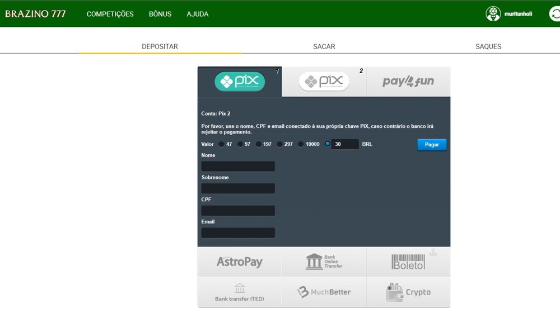The width and height of the screenshot is (560, 314).
Task: Select the 97 value radio button
Action: (x=240, y=144)
